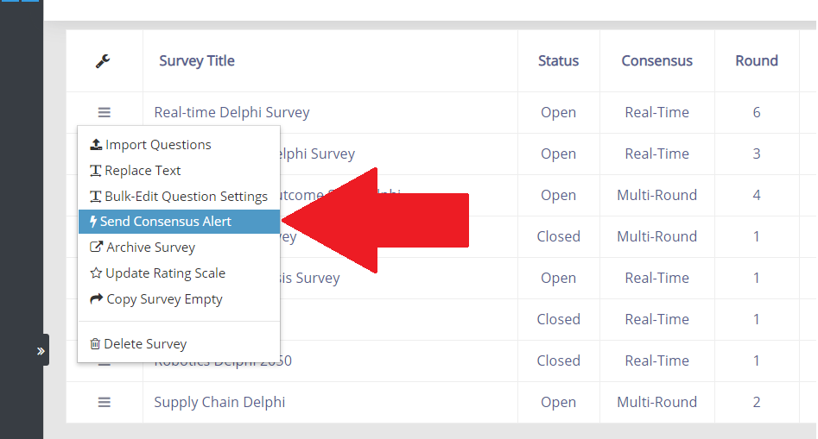Click round number 6 in first row

point(757,112)
